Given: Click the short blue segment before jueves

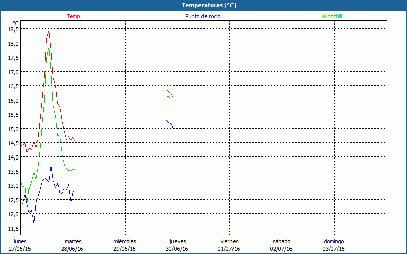Looking at the screenshot, I should coord(170,123).
